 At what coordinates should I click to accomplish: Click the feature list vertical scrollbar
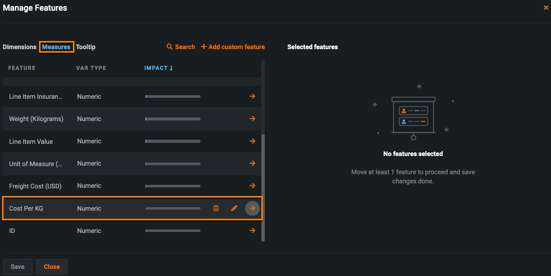263,187
